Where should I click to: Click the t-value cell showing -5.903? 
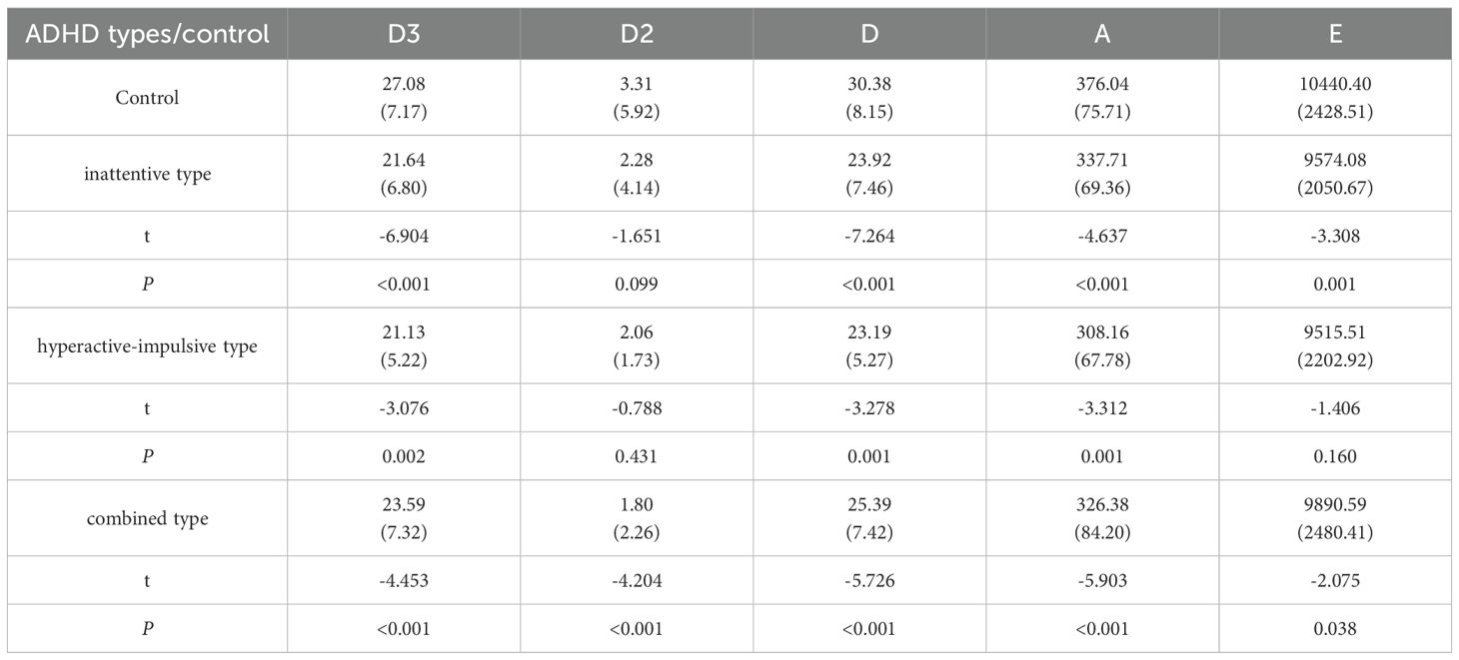click(1102, 580)
